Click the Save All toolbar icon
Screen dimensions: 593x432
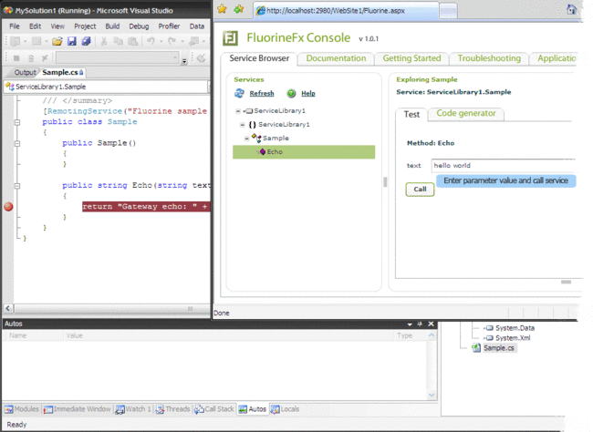tap(87, 41)
